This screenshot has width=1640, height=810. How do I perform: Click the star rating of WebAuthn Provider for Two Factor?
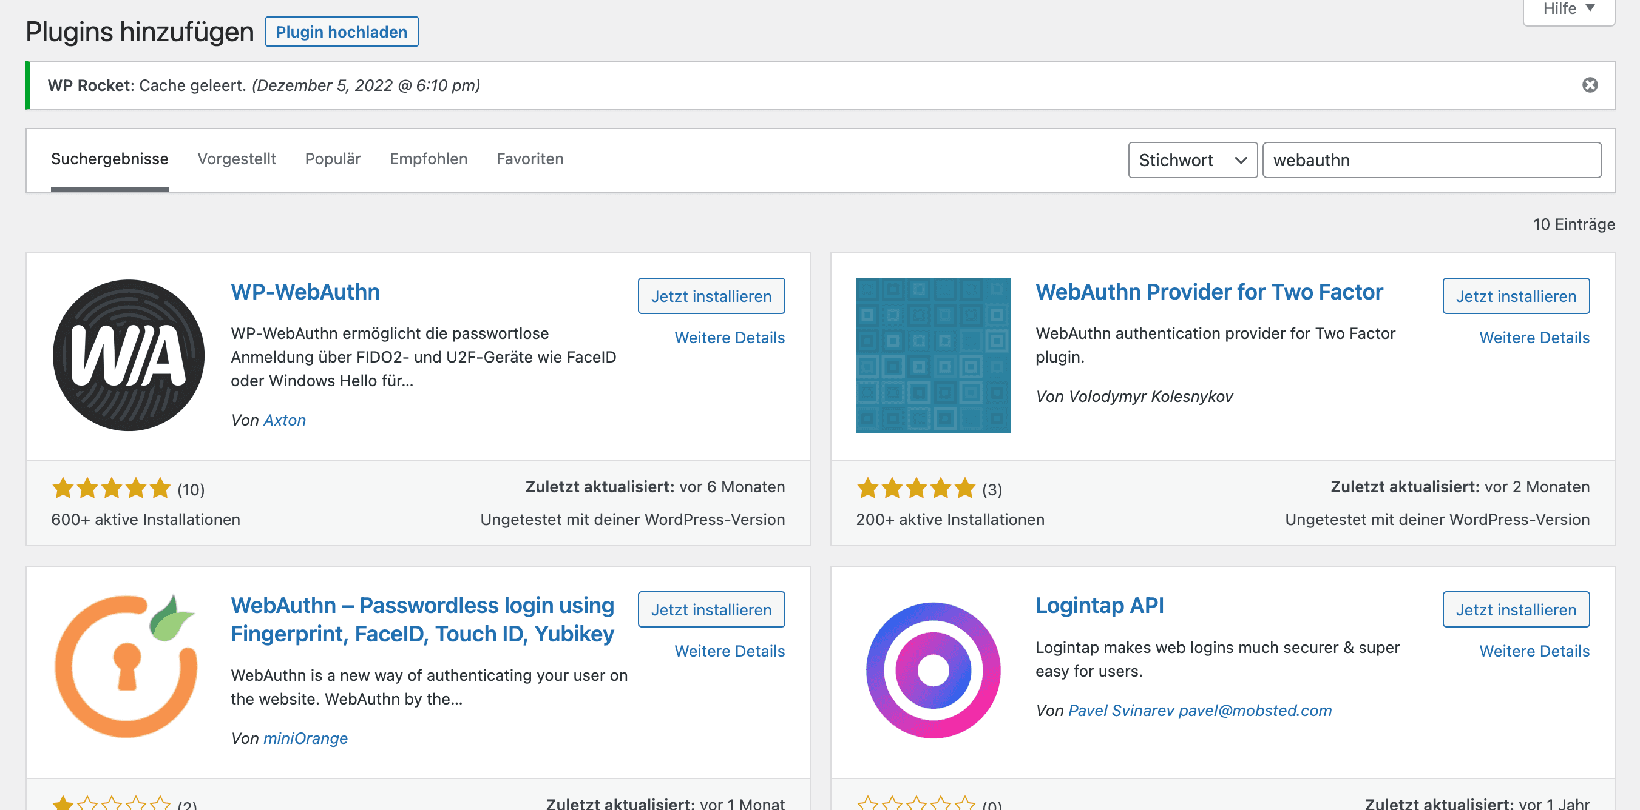916,488
